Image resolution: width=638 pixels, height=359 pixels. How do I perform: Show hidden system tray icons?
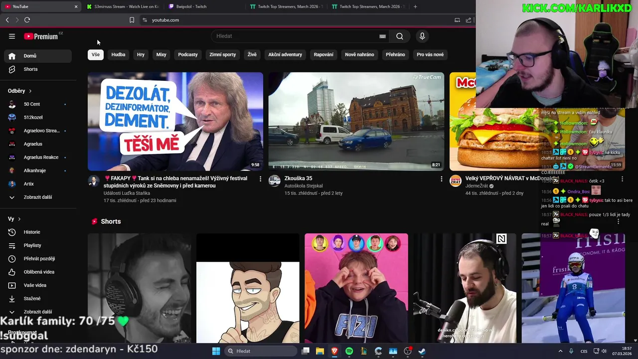click(x=560, y=351)
